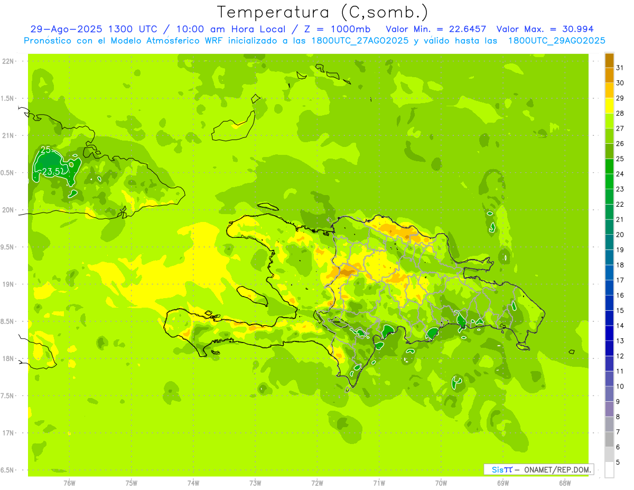Pick the legend swatch between 27 and 28
Image resolution: width=634 pixels, height=490 pixels.
[x=609, y=121]
